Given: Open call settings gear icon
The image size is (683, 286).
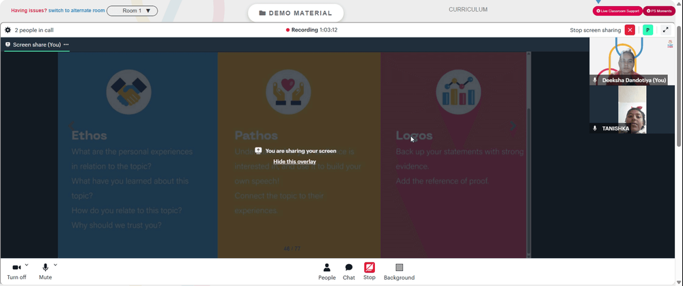Looking at the screenshot, I should coord(8,30).
